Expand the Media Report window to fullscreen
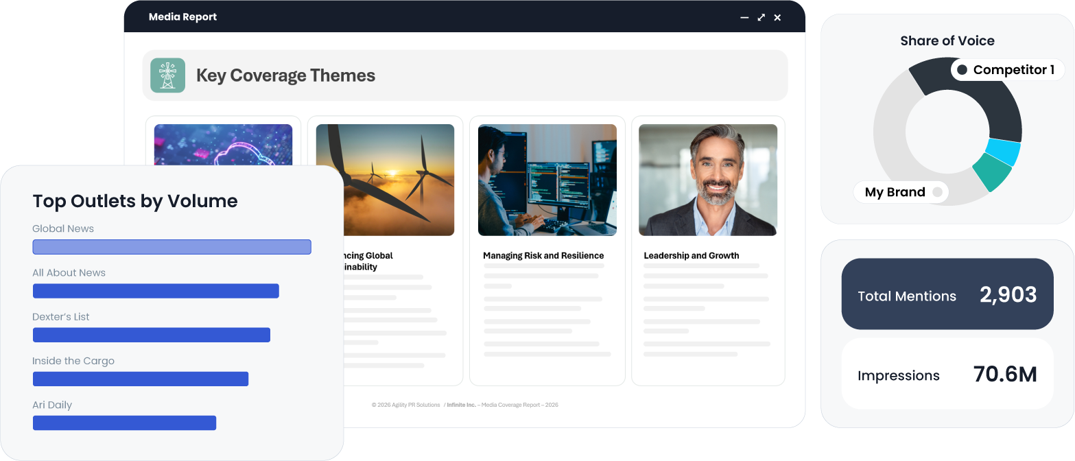 pyautogui.click(x=761, y=17)
